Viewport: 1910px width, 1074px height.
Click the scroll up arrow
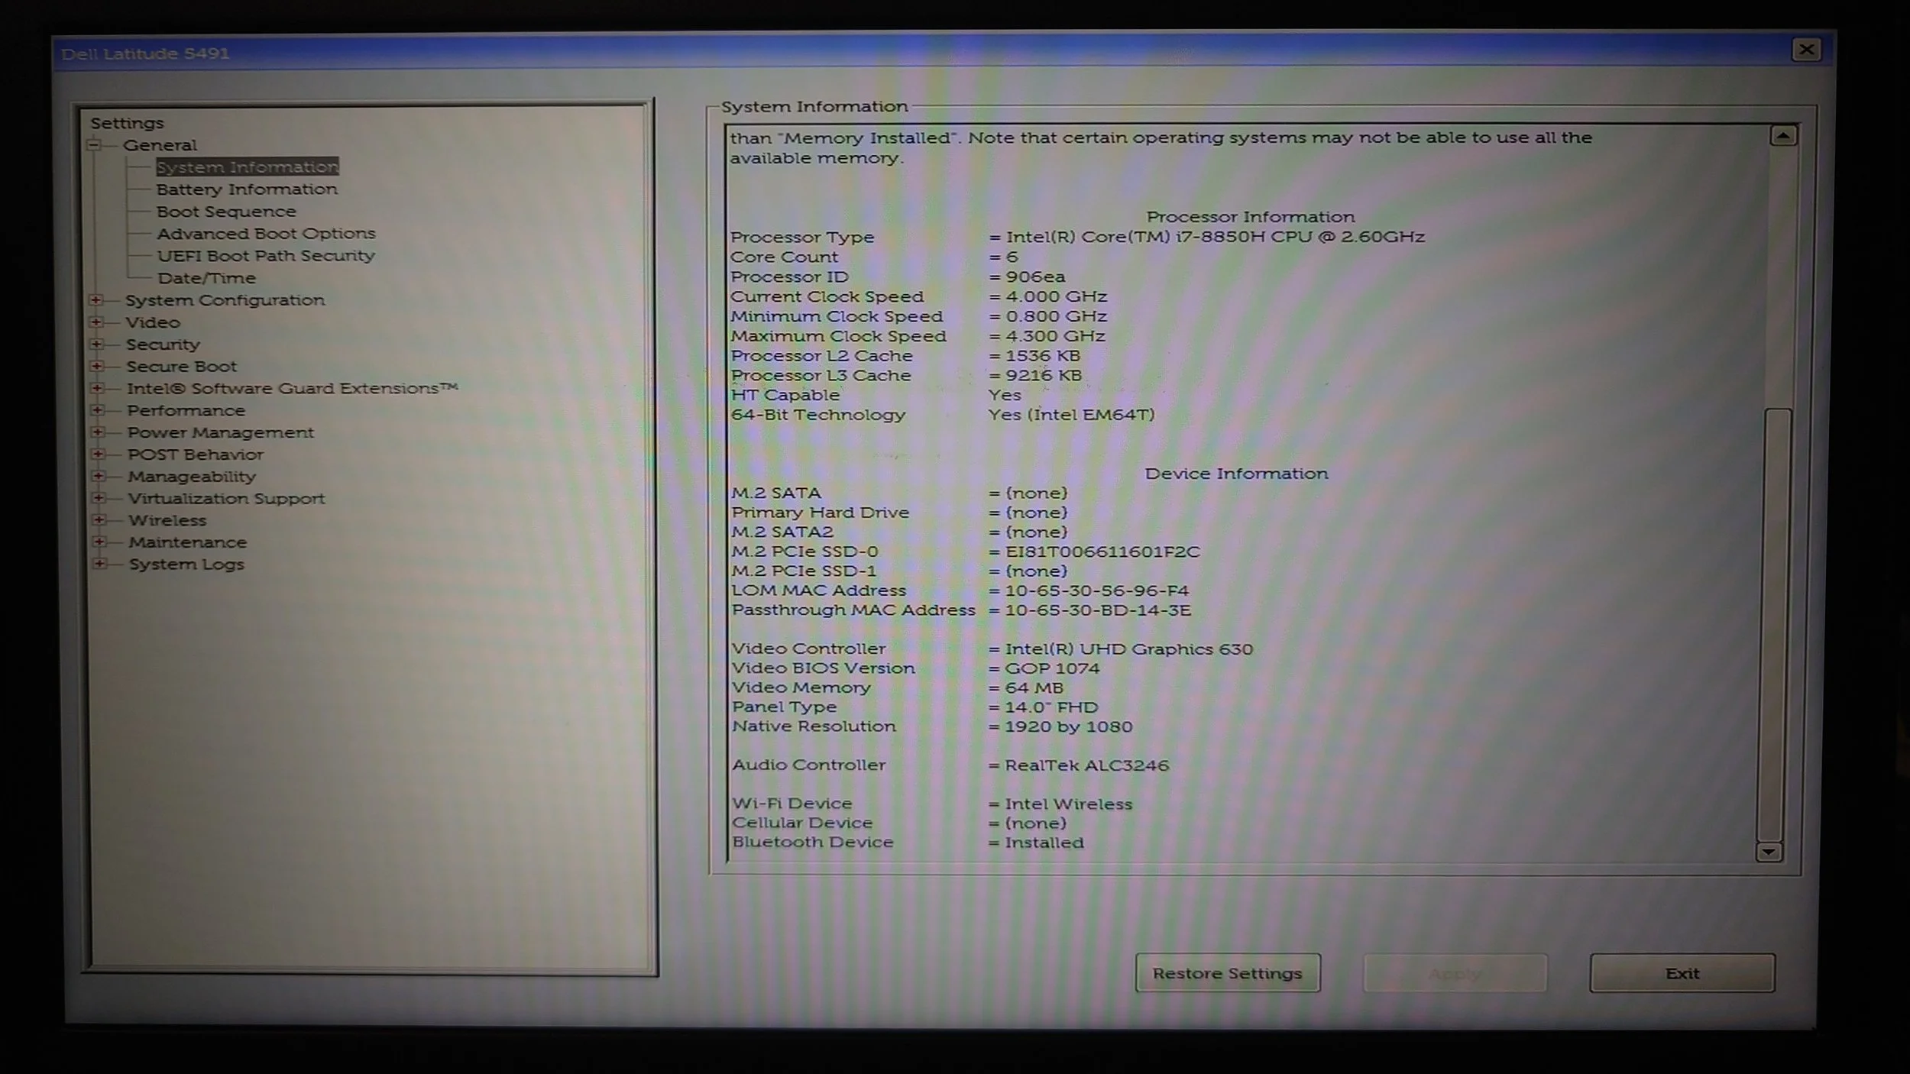(1783, 136)
